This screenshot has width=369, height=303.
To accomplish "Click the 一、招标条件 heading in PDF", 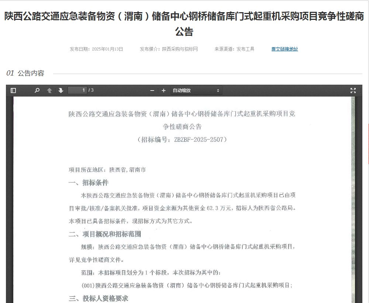I will click(89, 183).
